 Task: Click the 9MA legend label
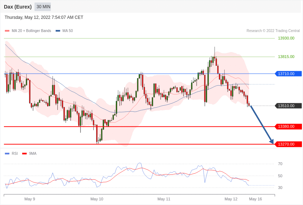coord(33,153)
